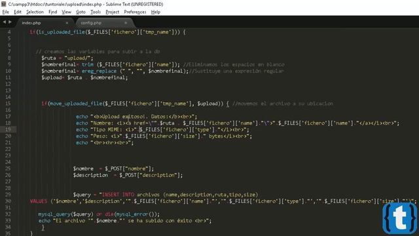The height and width of the screenshot is (236, 419).
Task: Click the is_uploaded_file function name
Action: pyautogui.click(x=62, y=32)
